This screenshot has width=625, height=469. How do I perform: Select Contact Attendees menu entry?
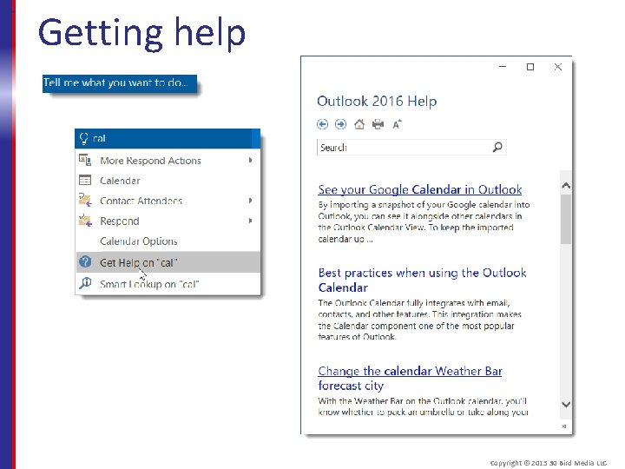tap(168, 201)
